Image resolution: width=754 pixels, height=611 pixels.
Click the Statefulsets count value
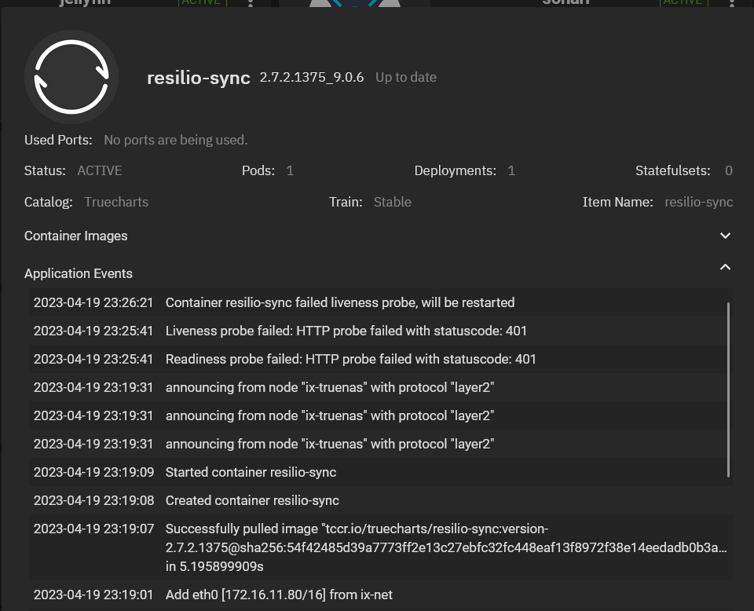point(729,170)
